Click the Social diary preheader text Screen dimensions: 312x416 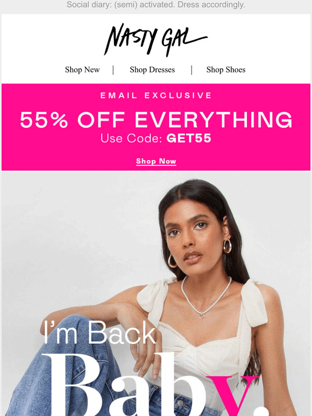coord(156,5)
